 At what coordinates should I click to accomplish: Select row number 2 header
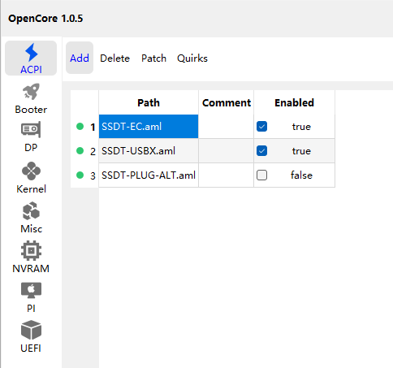click(84, 151)
